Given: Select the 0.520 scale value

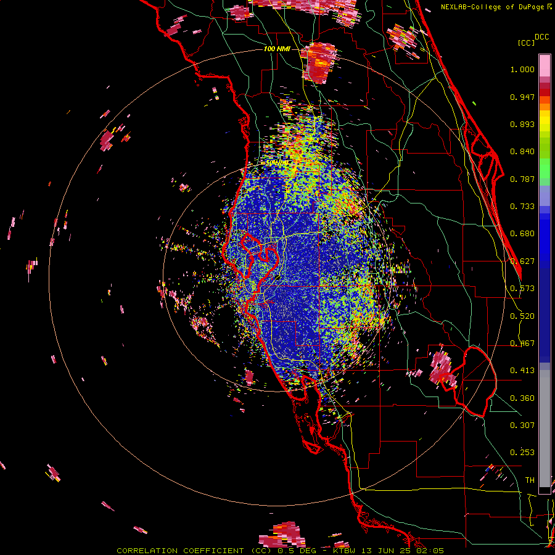Looking at the screenshot, I should pos(522,316).
